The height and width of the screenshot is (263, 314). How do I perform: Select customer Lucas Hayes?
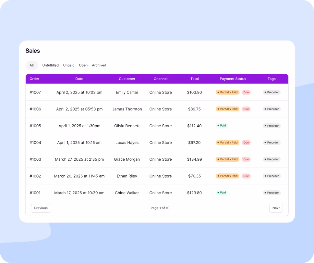click(x=127, y=143)
